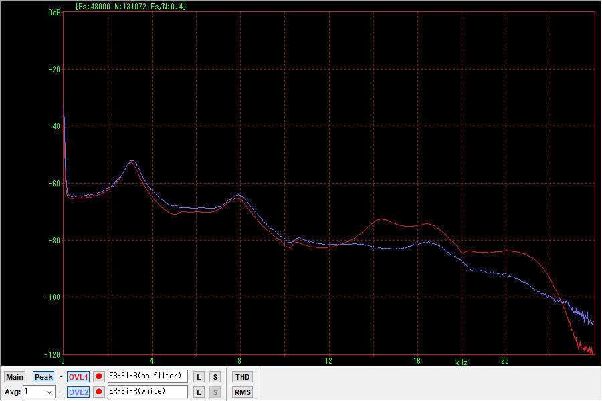Toggle the THD measurement button
The image size is (602, 401).
coord(242,377)
